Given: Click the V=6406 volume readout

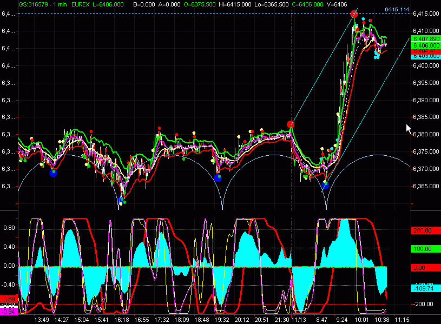Looking at the screenshot, I should tap(337, 4).
